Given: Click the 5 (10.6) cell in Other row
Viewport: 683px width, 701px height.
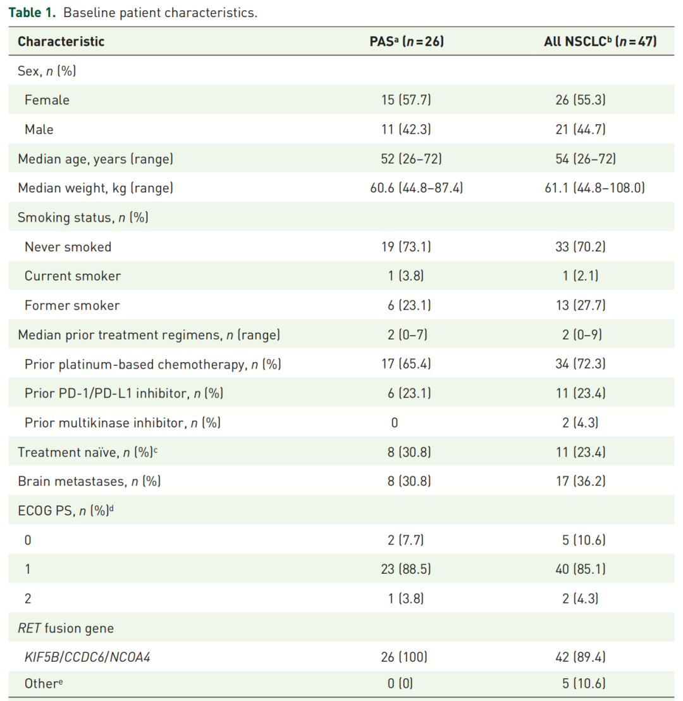Looking at the screenshot, I should (580, 686).
